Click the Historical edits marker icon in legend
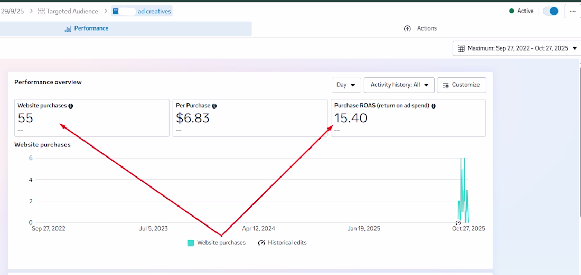This screenshot has height=275, width=581. click(261, 243)
